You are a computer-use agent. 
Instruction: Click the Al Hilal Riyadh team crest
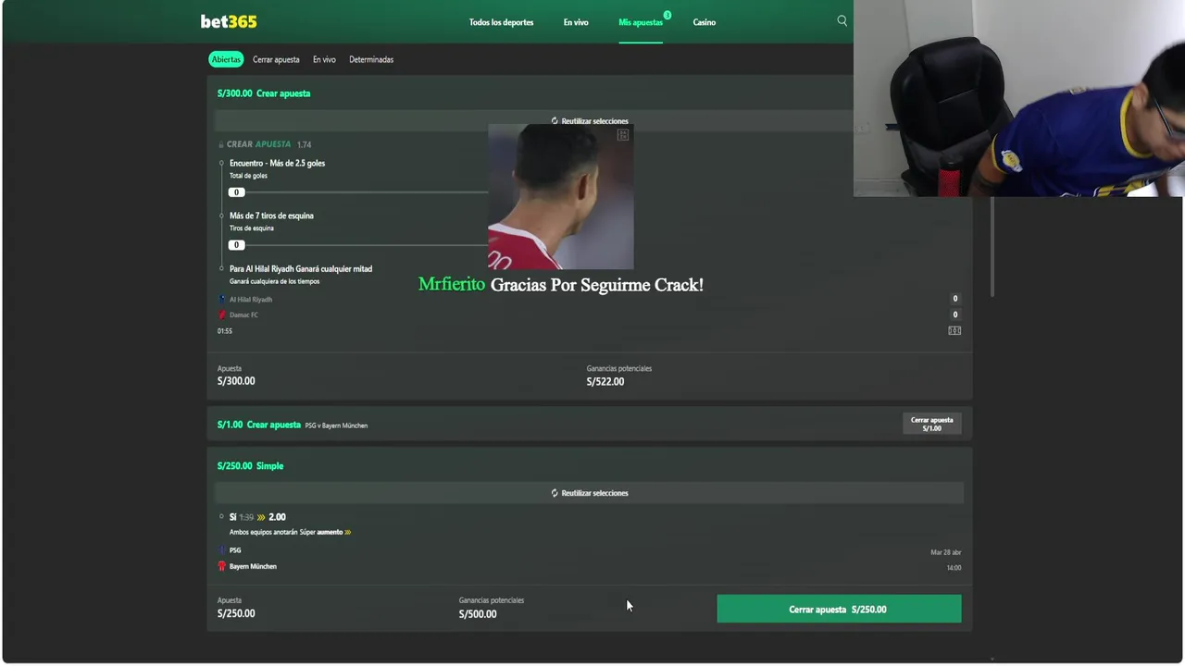(x=222, y=300)
